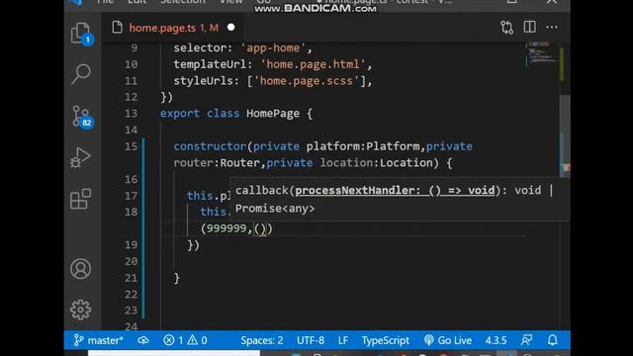Click the Location type in constructor
Viewport: 633px width, 356px height.
407,162
